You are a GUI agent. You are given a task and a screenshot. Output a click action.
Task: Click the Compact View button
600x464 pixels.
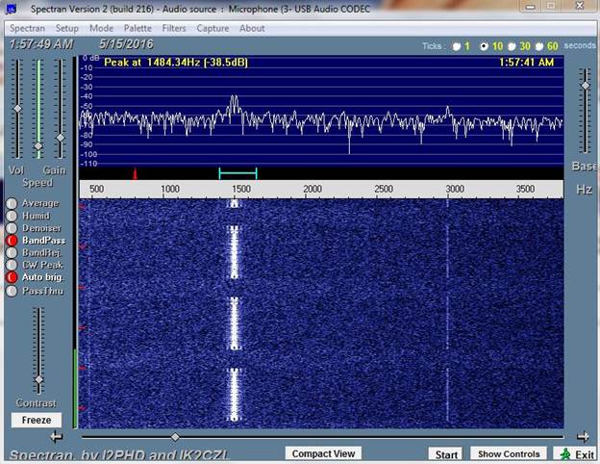pyautogui.click(x=322, y=453)
